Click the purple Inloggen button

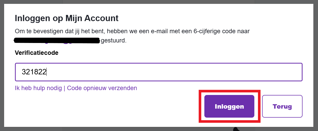coord(229,106)
